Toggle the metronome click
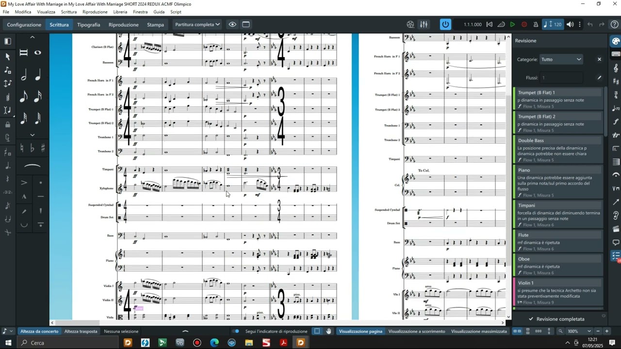Viewport: 621px width, 349px height. (x=536, y=24)
